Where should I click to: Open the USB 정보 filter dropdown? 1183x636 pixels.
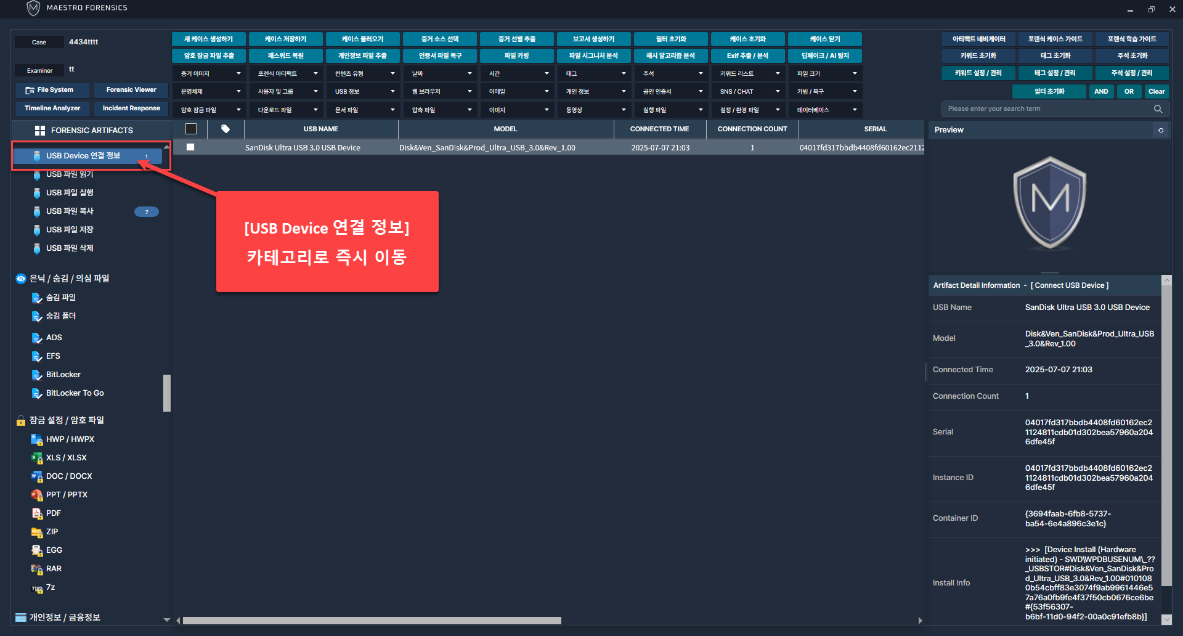364,92
